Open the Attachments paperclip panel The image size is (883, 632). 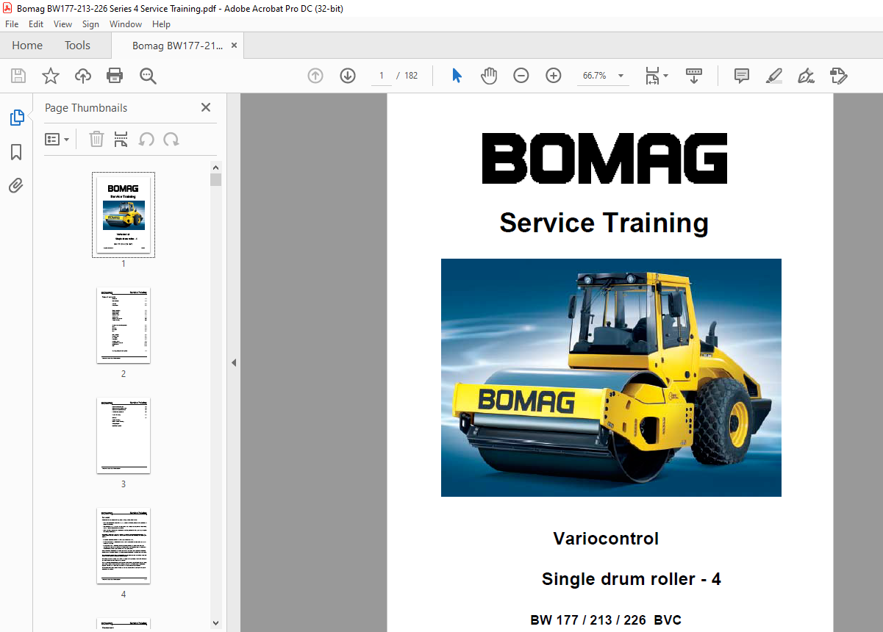[x=16, y=186]
